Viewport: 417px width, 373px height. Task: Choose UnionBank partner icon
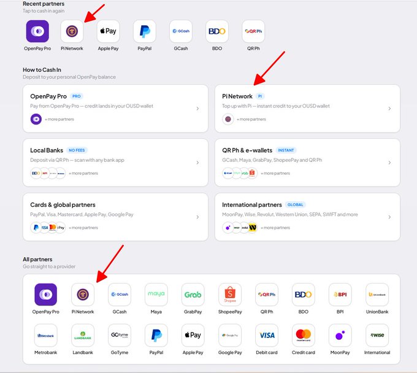point(377,294)
